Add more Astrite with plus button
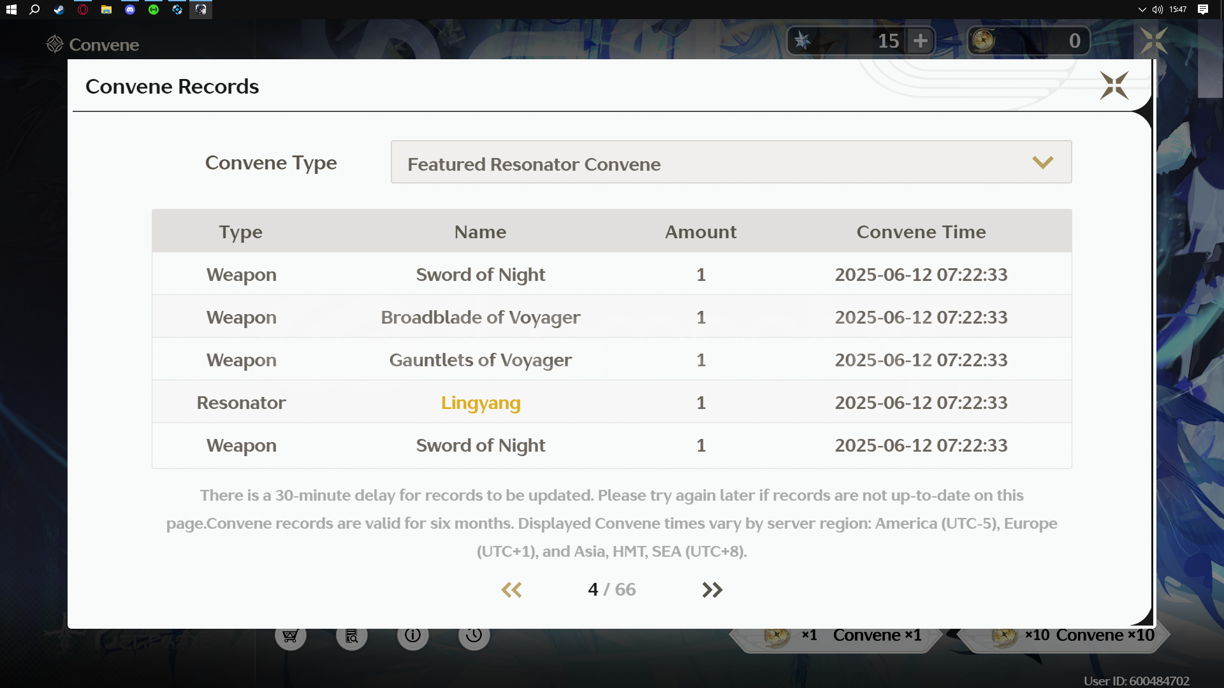This screenshot has height=688, width=1224. 920,41
